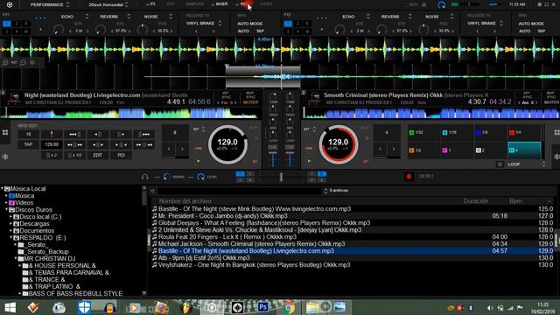Click single-arrow right grid nudge button
This screenshot has width=560, height=315.
tap(121, 134)
